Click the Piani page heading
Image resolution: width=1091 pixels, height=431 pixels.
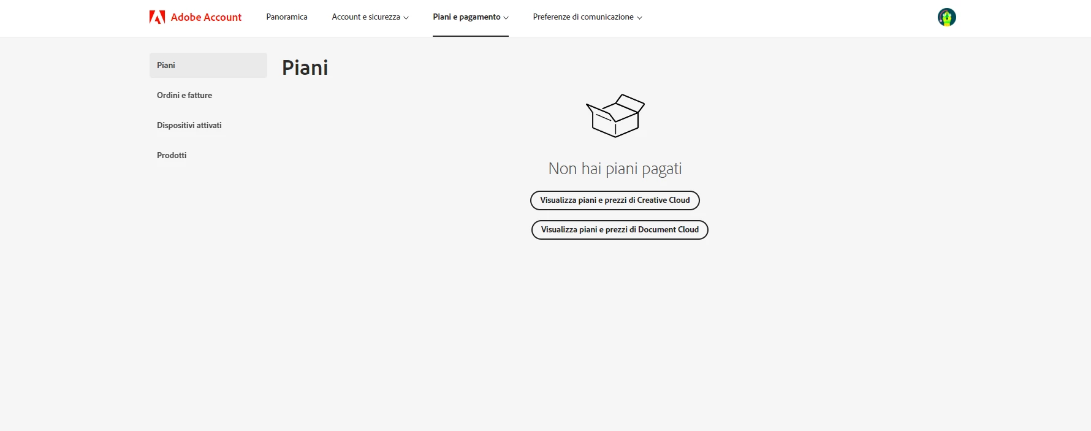pyautogui.click(x=305, y=67)
